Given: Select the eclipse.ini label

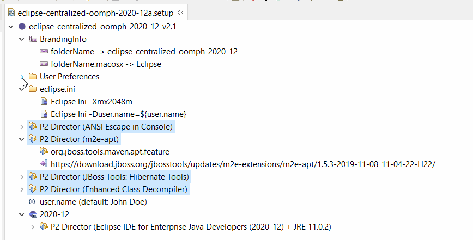Looking at the screenshot, I should tap(57, 89).
